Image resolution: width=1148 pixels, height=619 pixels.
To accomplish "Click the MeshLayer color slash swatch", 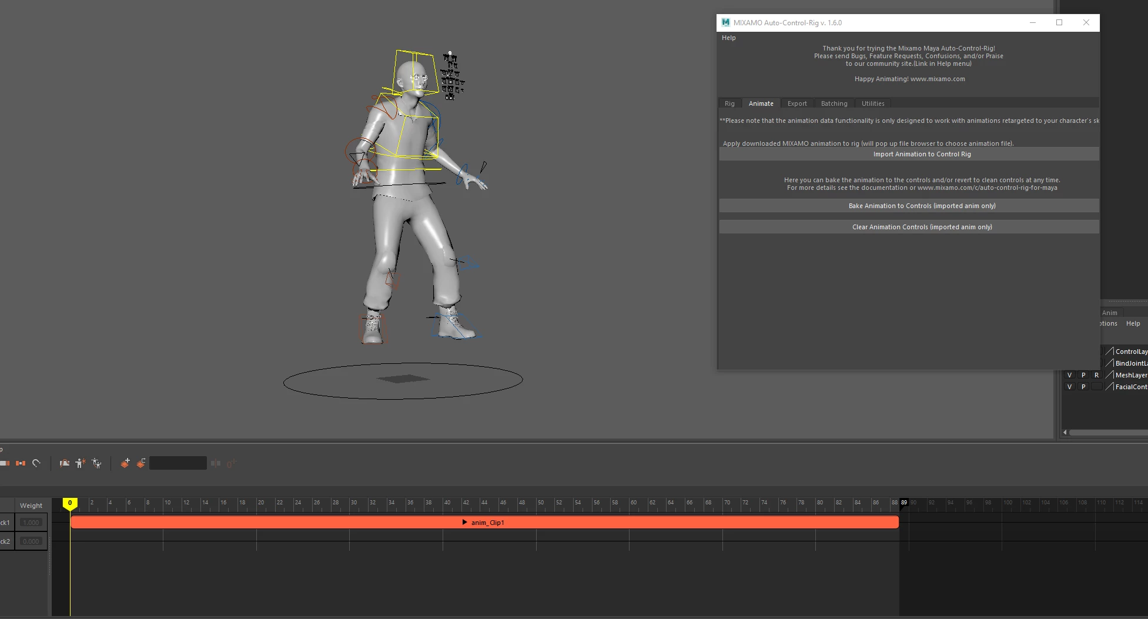I will click(1110, 375).
